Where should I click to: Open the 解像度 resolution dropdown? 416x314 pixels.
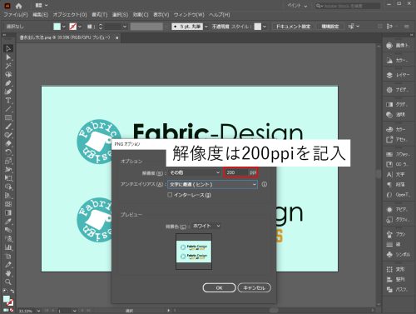195,172
